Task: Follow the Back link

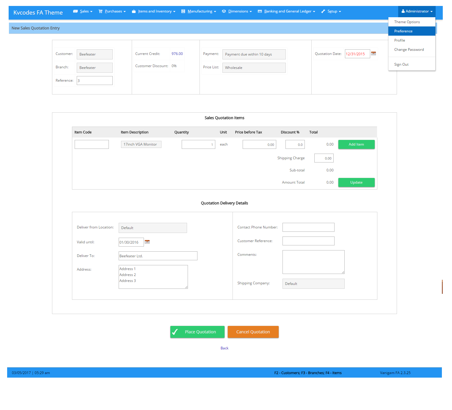Action: tap(224, 348)
